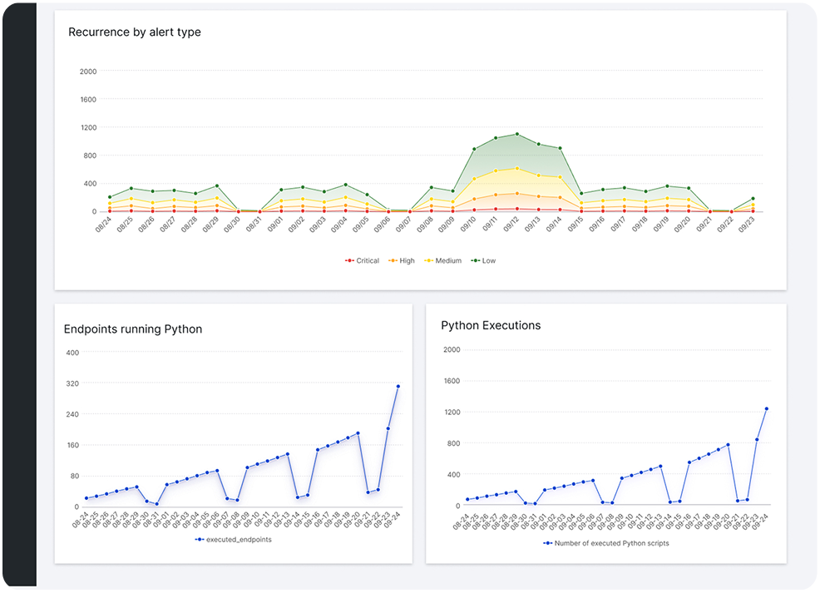
Task: Click the 09-20 peak point in Endpoints chart
Action: point(358,433)
